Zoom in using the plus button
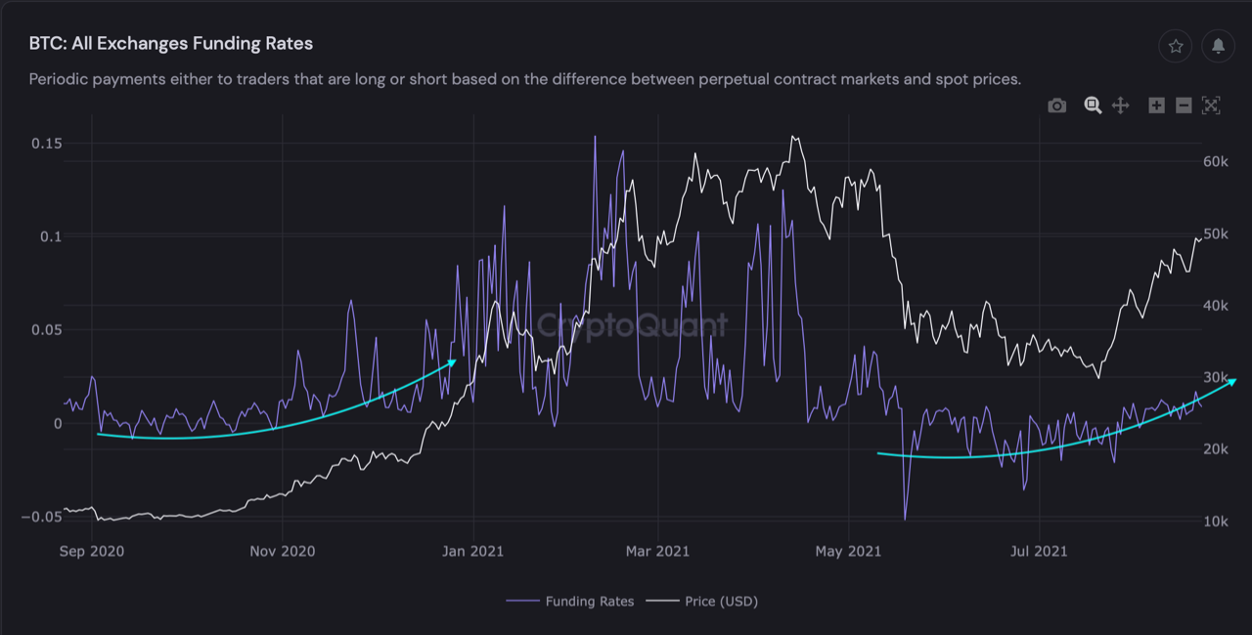The height and width of the screenshot is (635, 1252). click(x=1156, y=106)
